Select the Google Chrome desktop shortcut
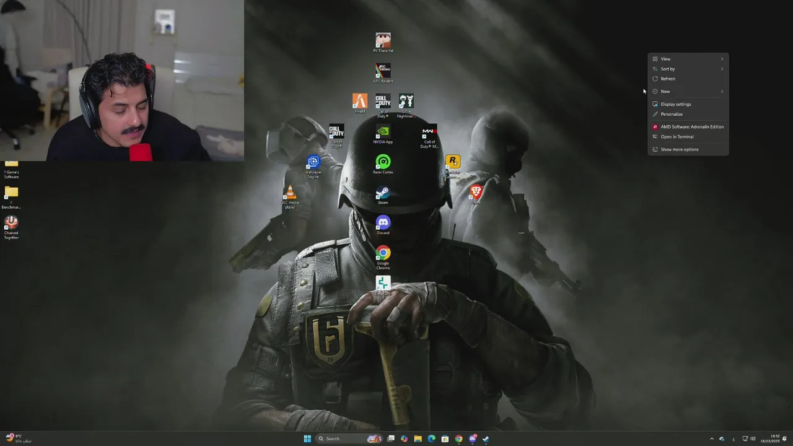The width and height of the screenshot is (793, 446). point(383,257)
